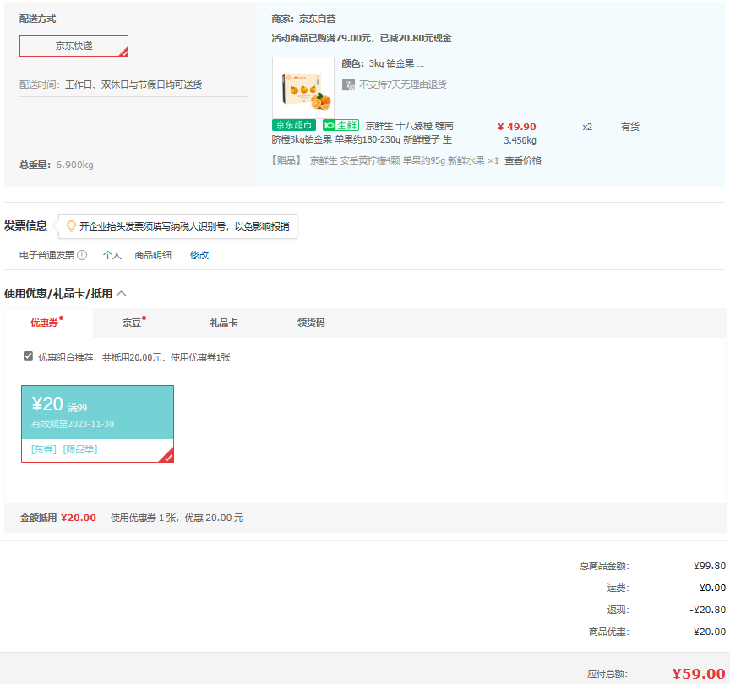
Task: Click the 京东超市 badge
Action: (x=294, y=125)
